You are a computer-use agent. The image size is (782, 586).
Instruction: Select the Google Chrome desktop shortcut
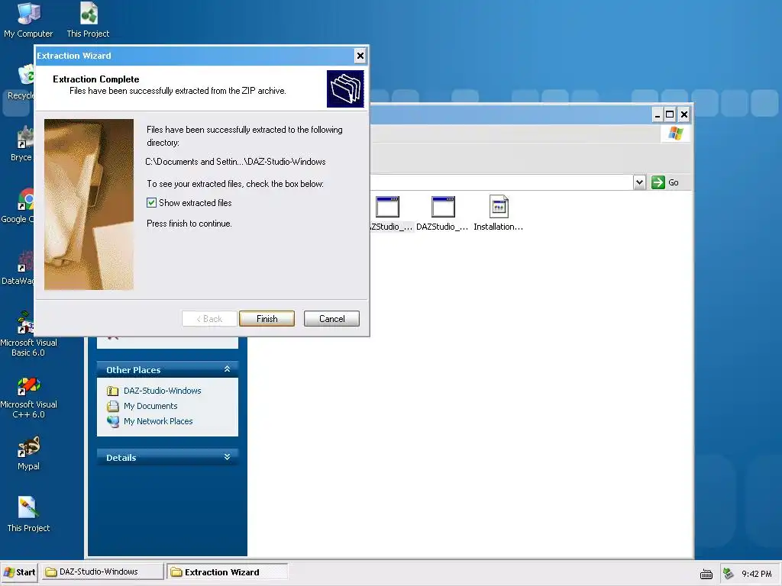click(x=20, y=206)
